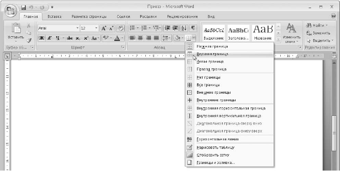Apply Выделение style thumbnail
This screenshot has height=171, width=340.
click(214, 33)
